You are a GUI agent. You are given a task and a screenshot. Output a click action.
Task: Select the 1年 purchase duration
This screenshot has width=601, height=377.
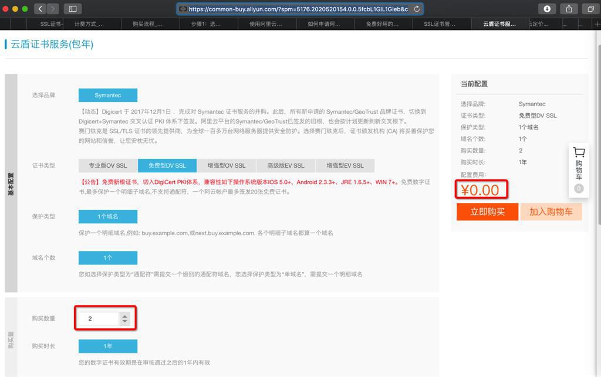click(108, 347)
